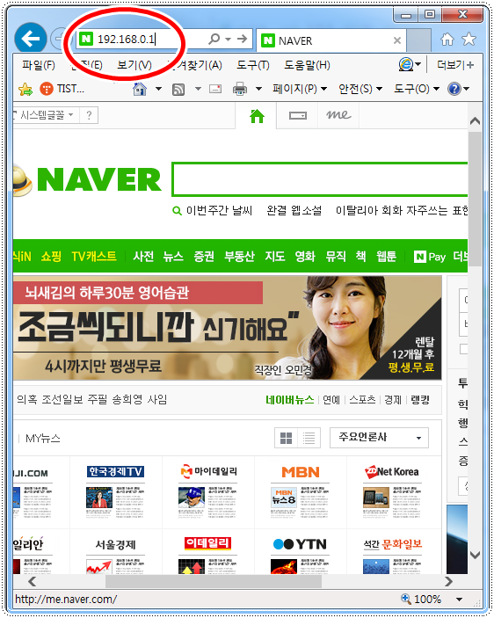The image size is (494, 618).
Task: Click the vertical scrollbar down arrow
Action: 475,556
